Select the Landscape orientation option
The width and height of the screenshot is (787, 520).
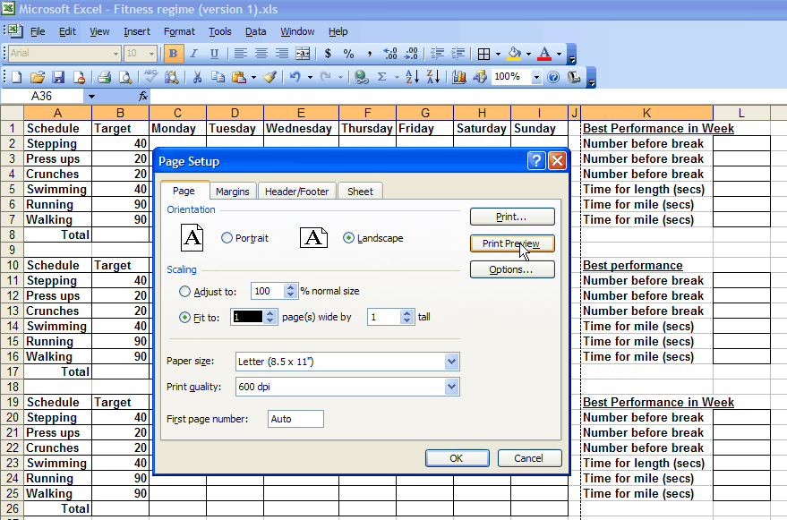tap(349, 238)
